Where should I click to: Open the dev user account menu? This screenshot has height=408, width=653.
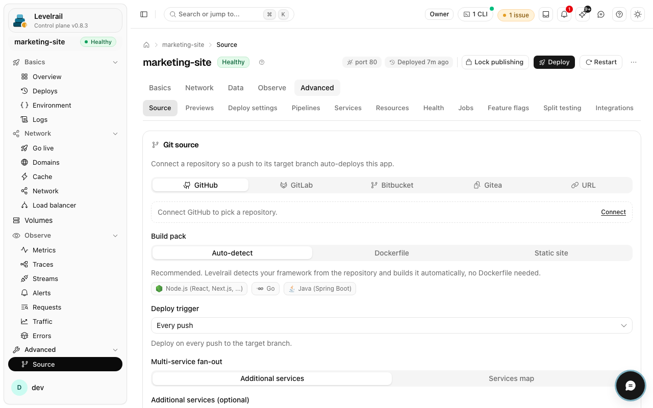coord(65,388)
